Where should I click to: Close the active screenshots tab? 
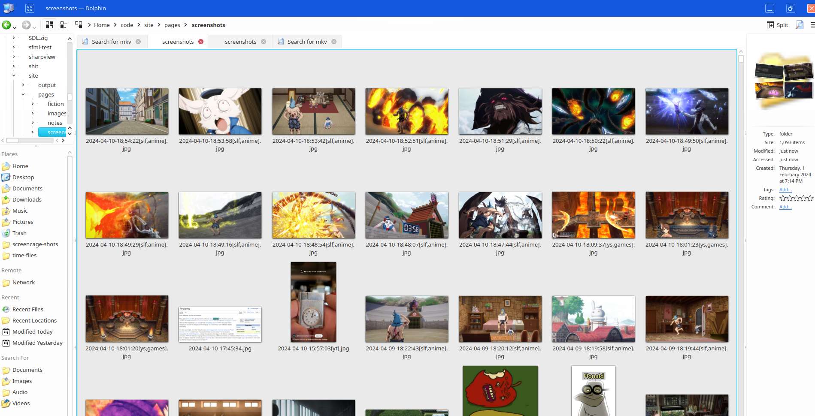201,42
